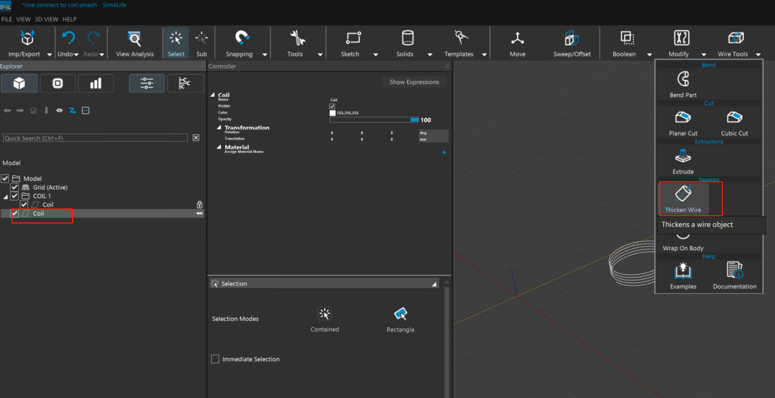Expand the Snapping dropdown arrow
Image resolution: width=775 pixels, height=398 pixels.
(265, 55)
